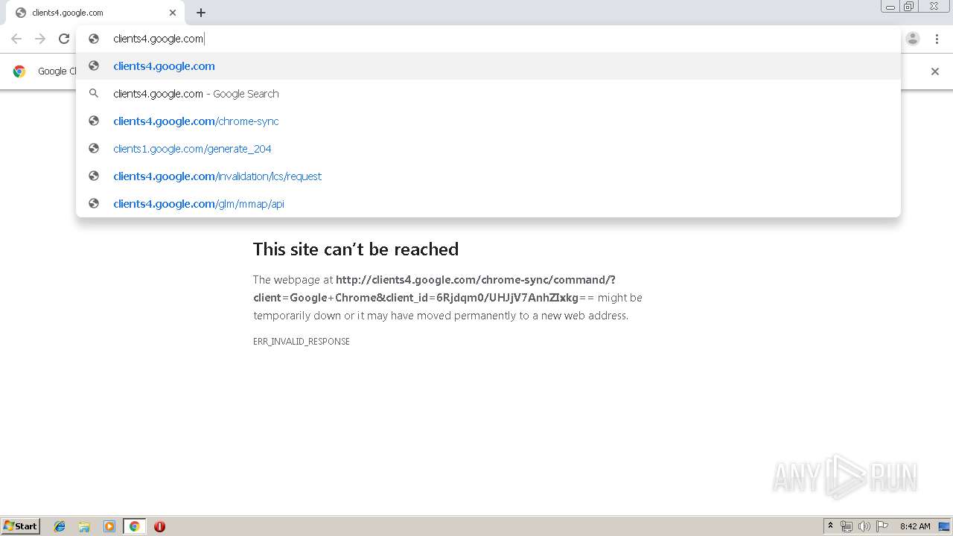Image resolution: width=953 pixels, height=536 pixels.
Task: Minimize the Chrome window
Action: click(890, 6)
